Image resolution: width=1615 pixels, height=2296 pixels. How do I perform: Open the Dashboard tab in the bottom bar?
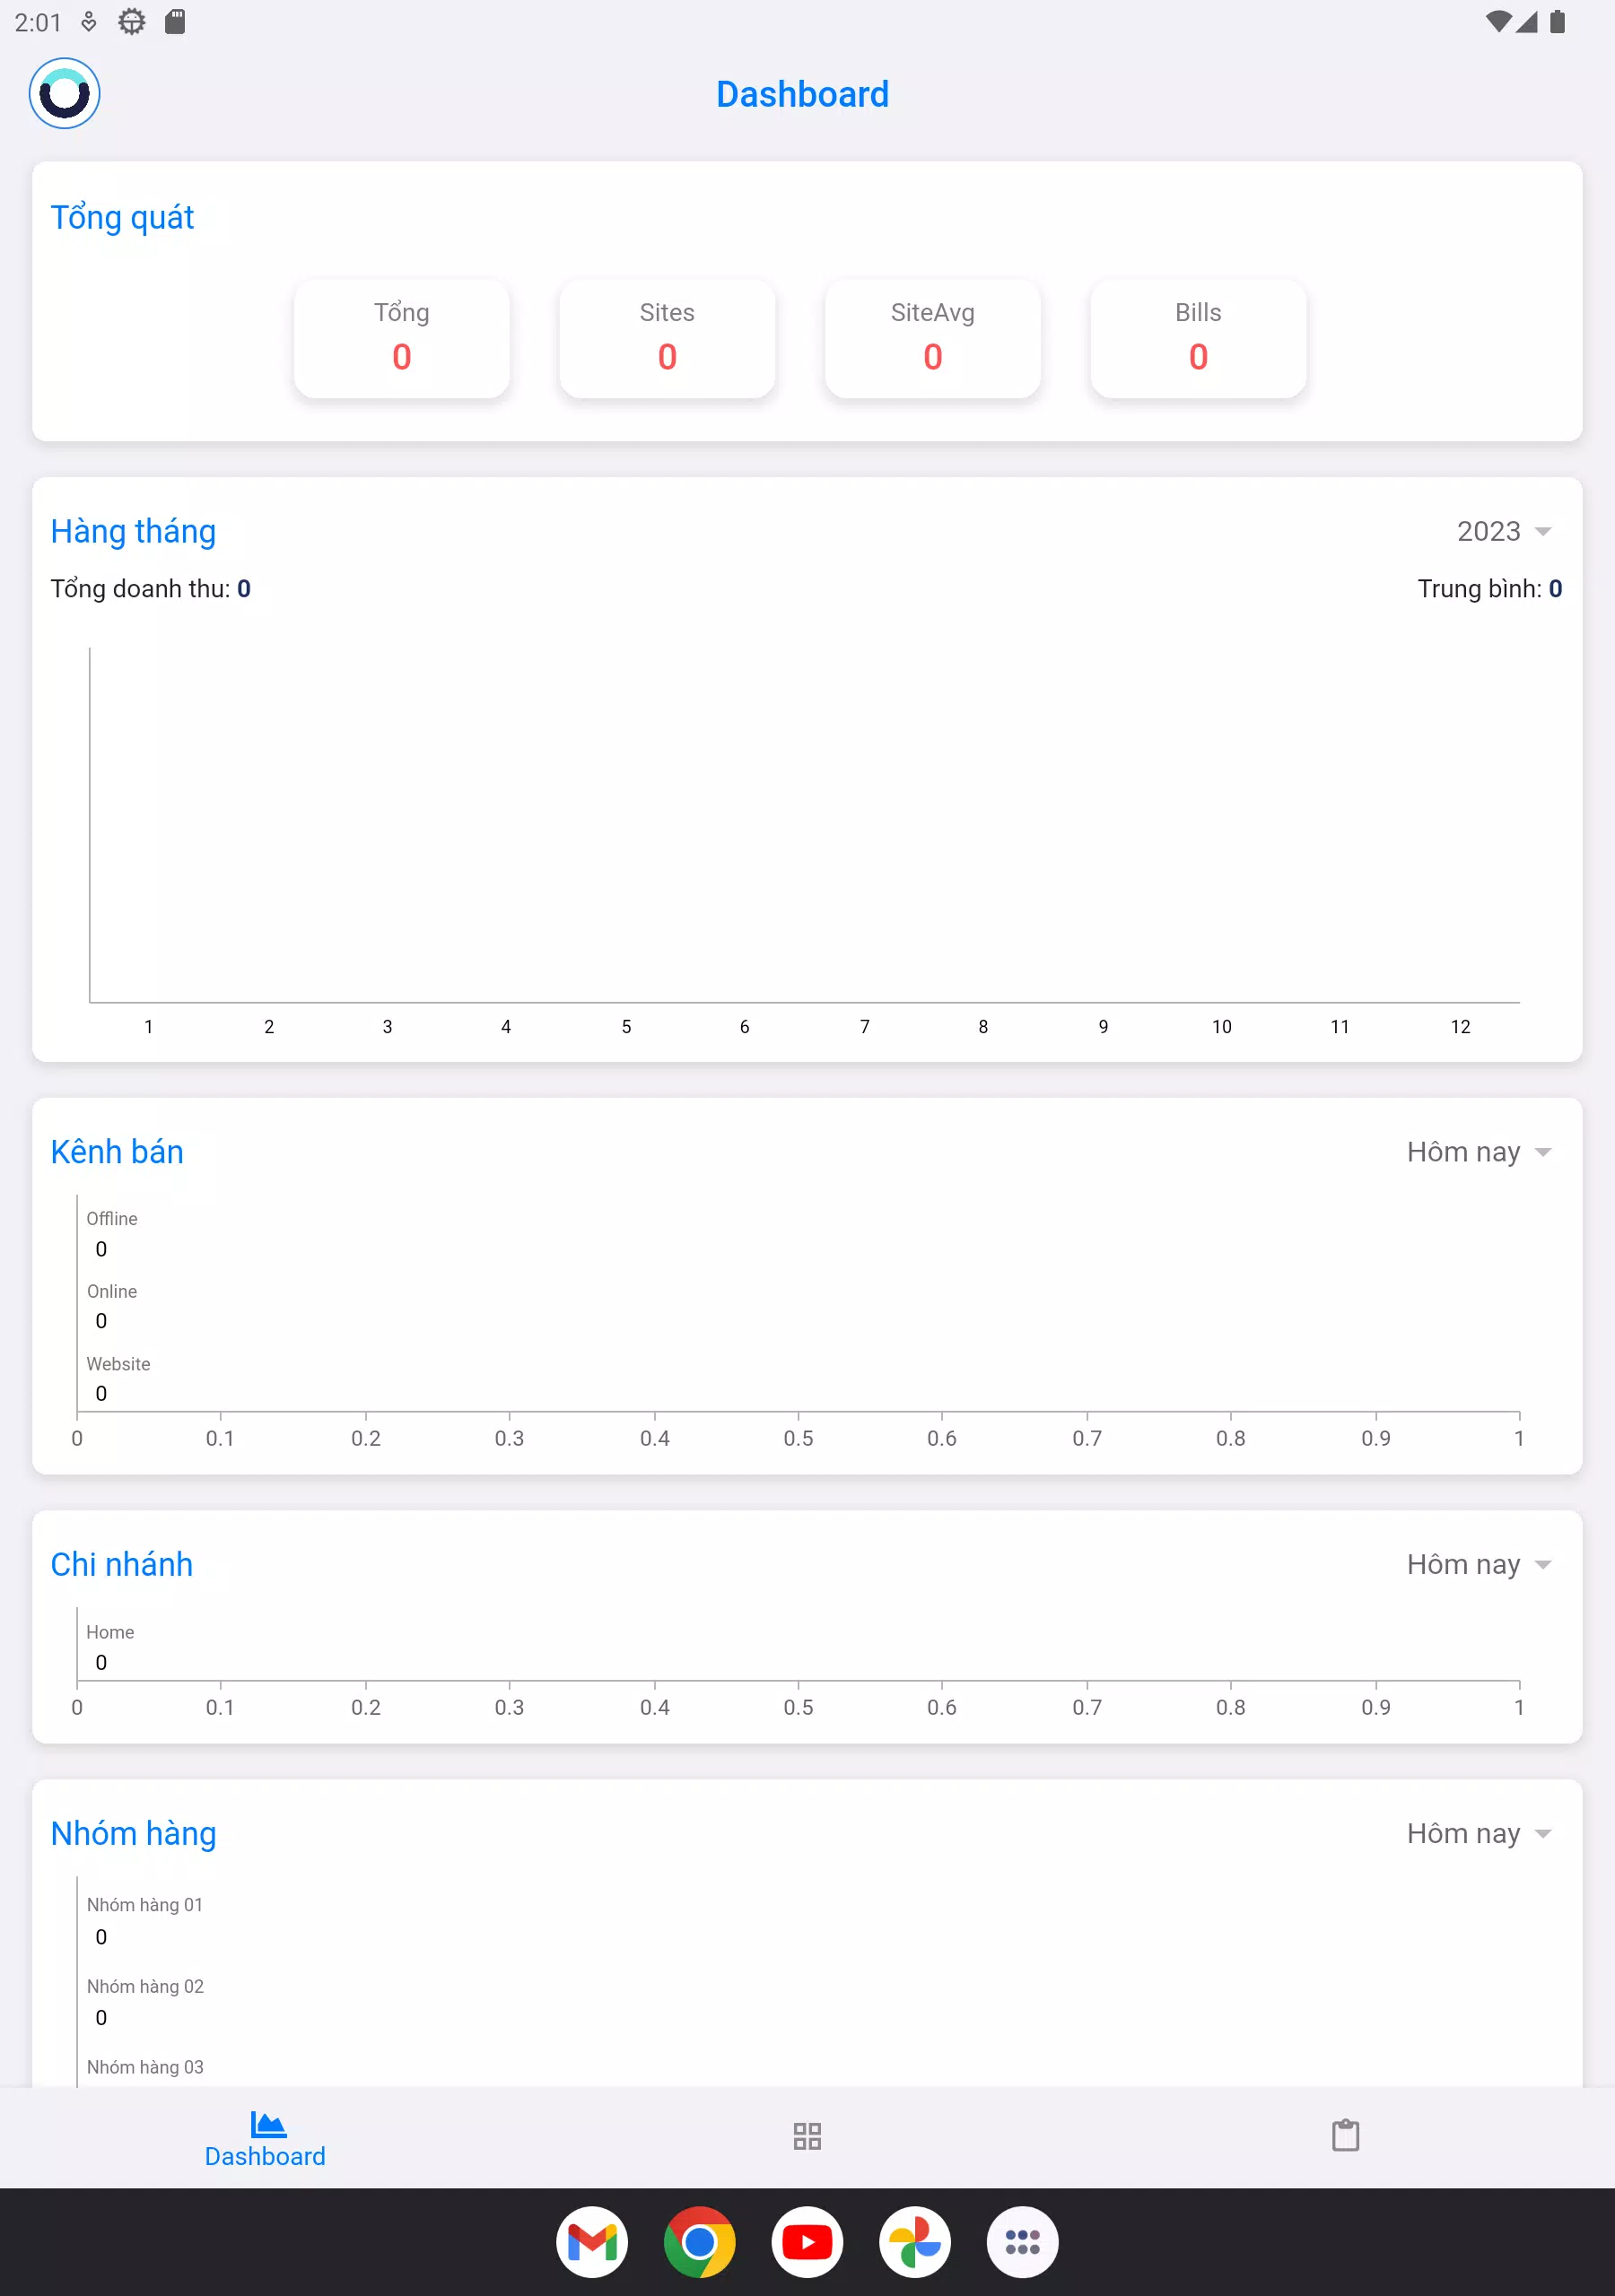(x=266, y=2138)
